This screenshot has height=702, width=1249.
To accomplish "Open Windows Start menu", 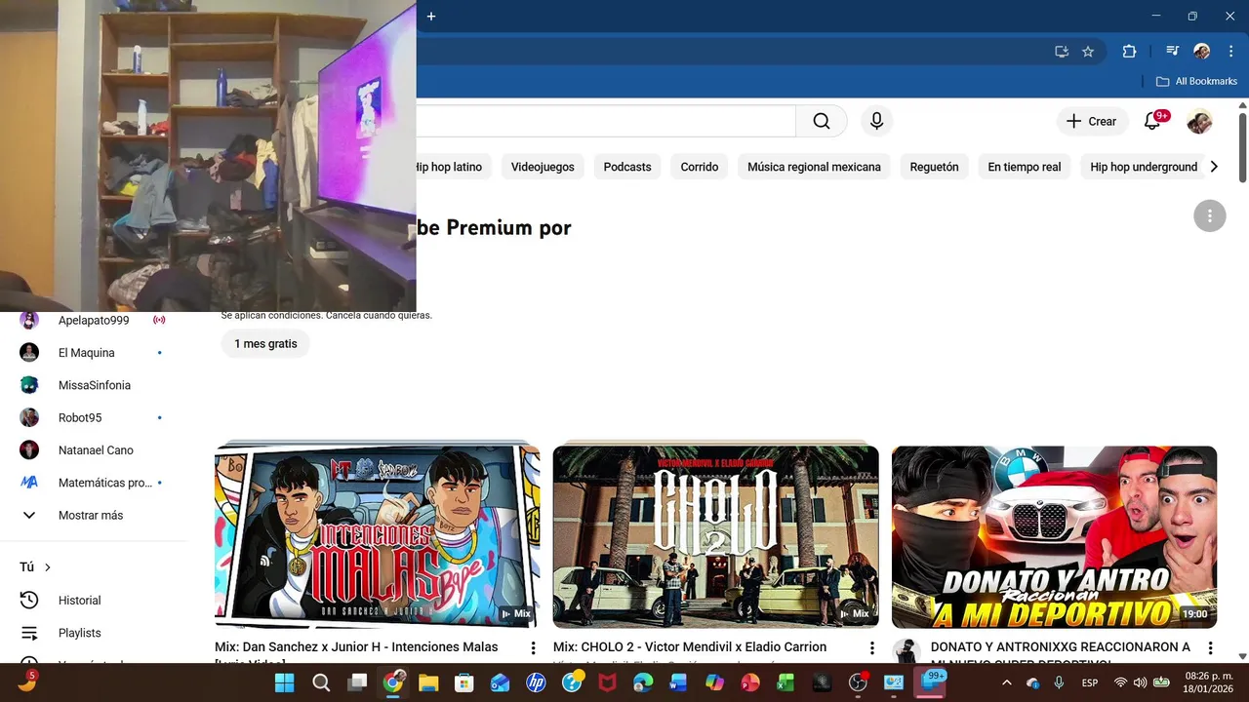I will [x=284, y=682].
